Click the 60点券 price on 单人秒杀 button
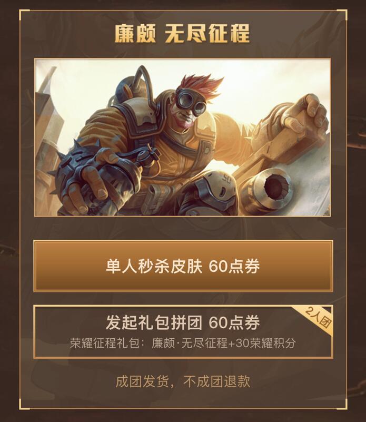 click(234, 266)
